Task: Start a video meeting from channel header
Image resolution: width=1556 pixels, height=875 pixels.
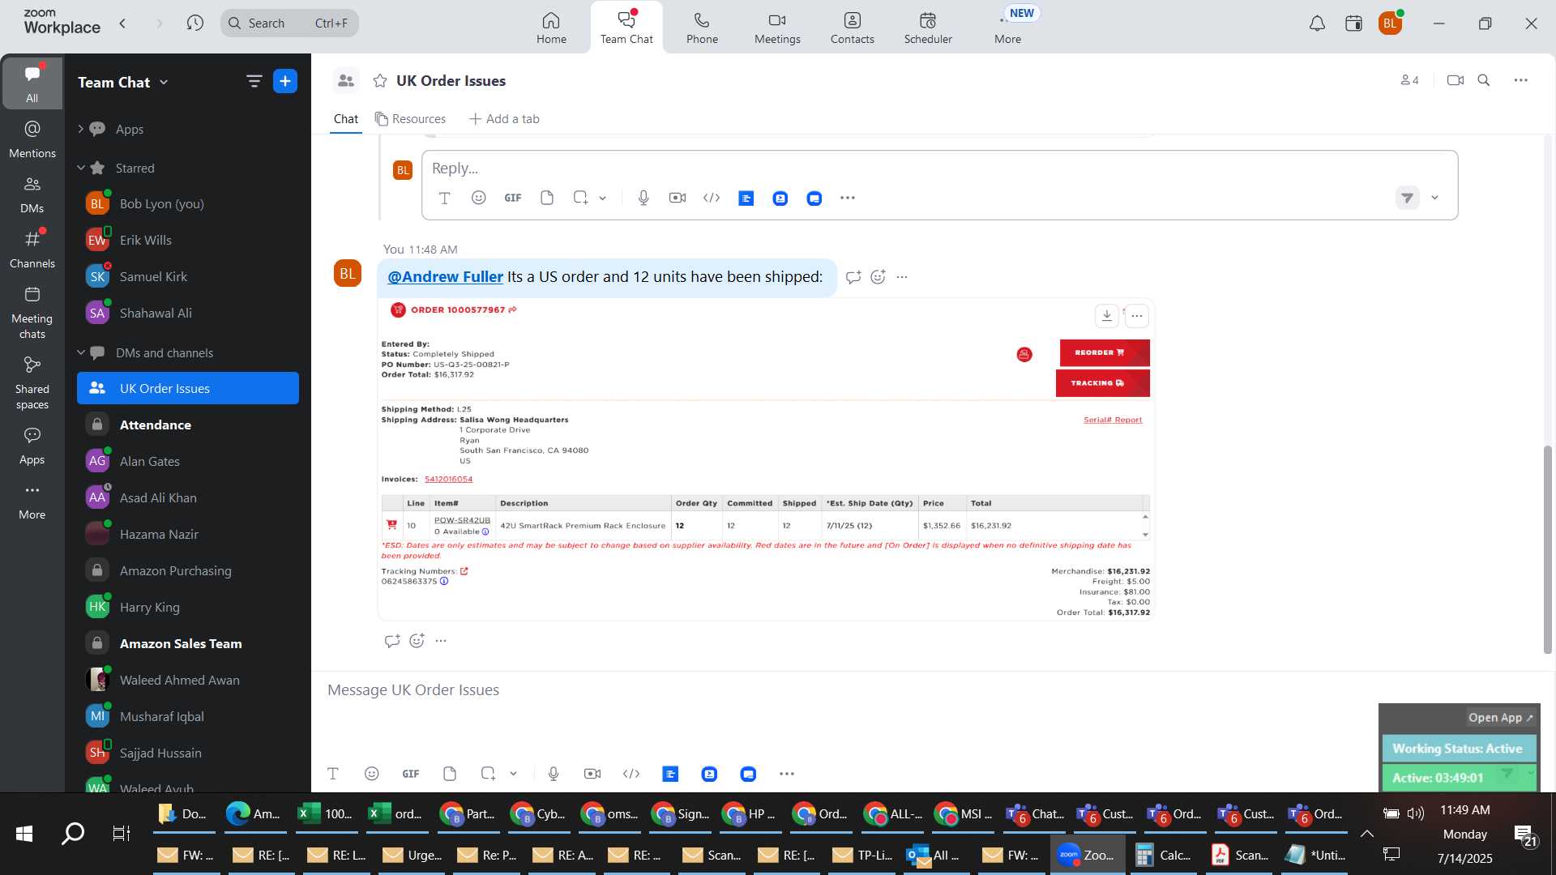Action: 1455,80
